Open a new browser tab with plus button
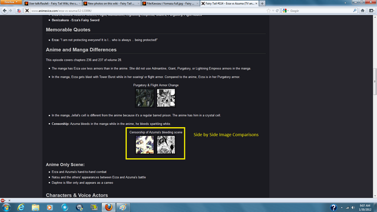This screenshot has width=377, height=212. tap(262, 4)
